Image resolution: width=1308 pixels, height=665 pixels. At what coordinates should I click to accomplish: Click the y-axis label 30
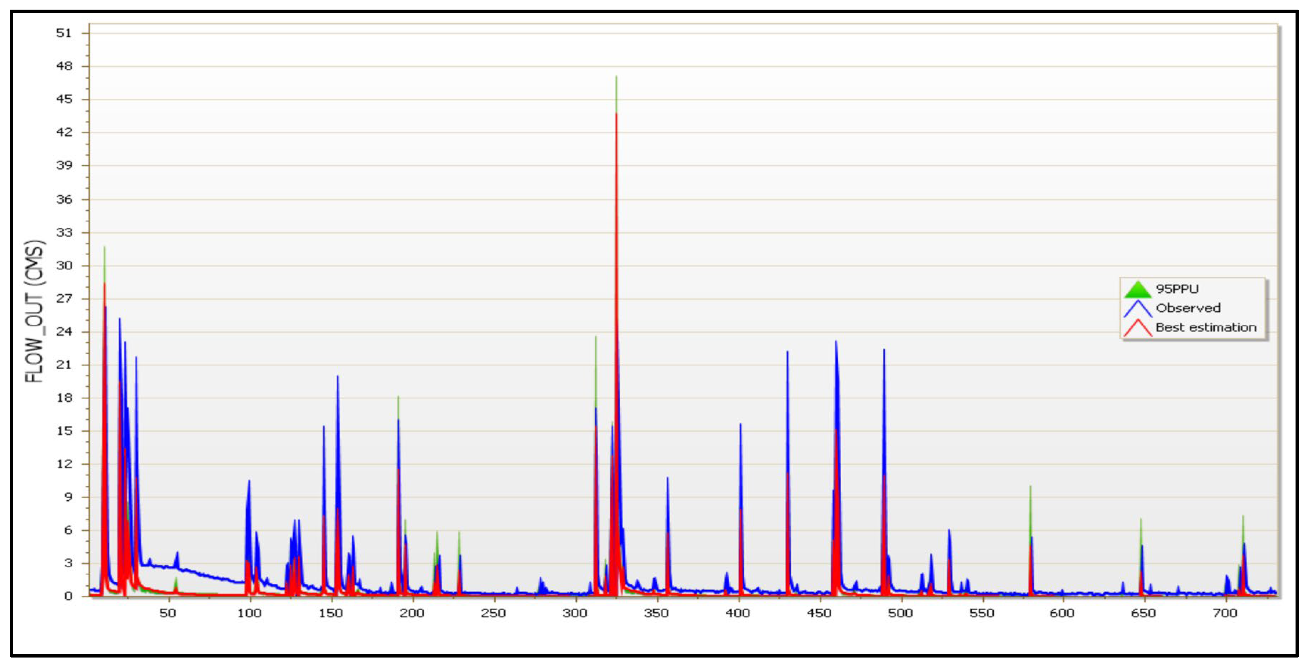(64, 266)
